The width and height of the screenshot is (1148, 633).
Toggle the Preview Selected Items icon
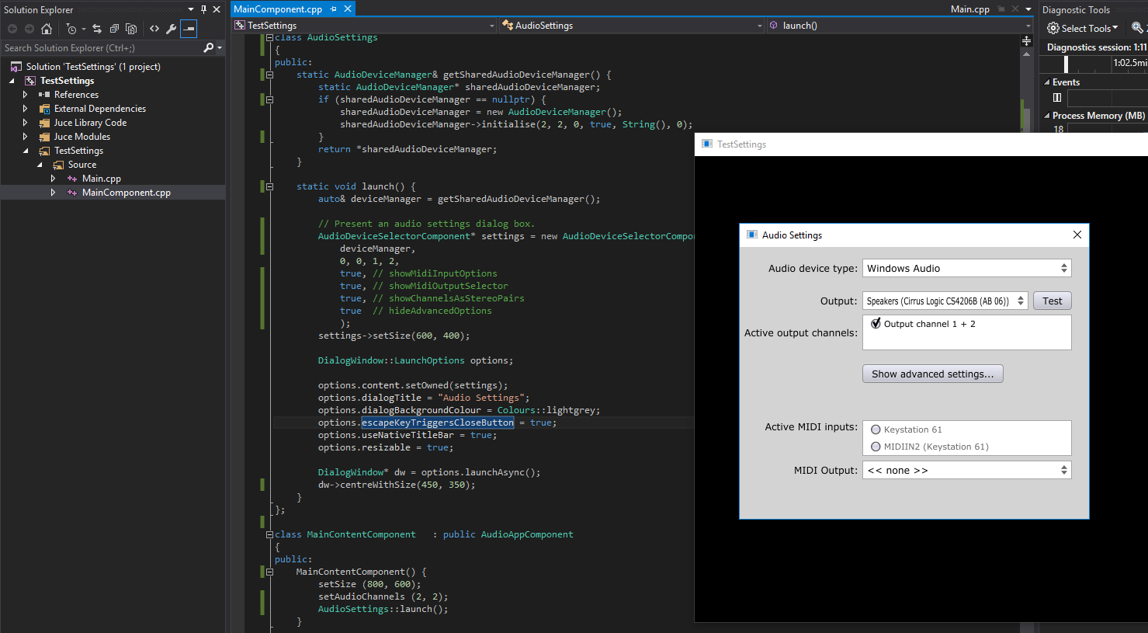click(x=189, y=29)
